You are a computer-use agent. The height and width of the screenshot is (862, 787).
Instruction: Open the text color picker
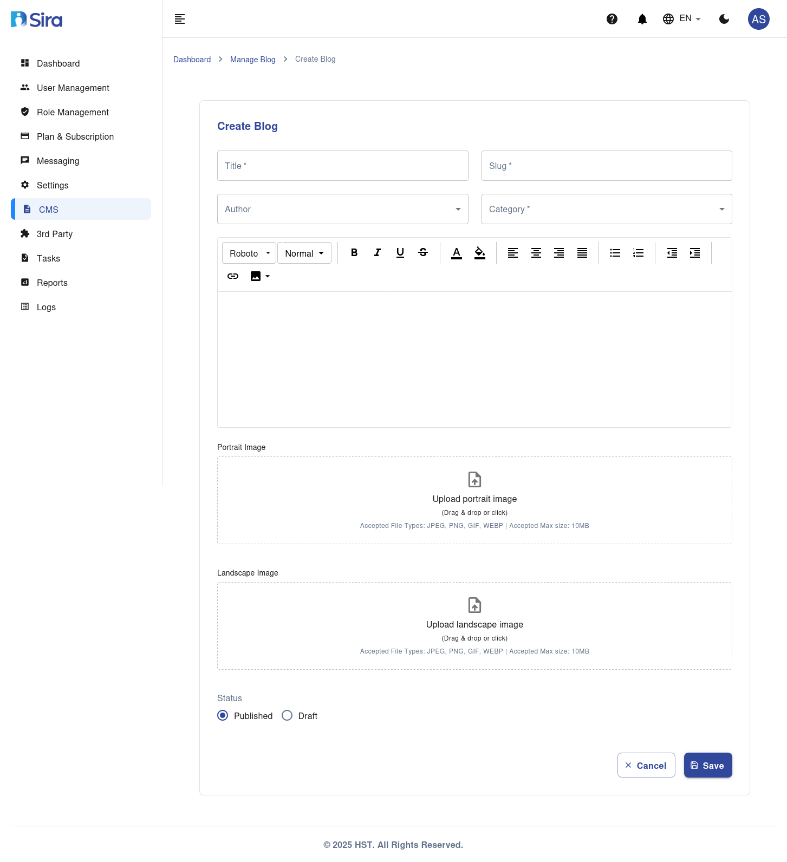pos(457,253)
